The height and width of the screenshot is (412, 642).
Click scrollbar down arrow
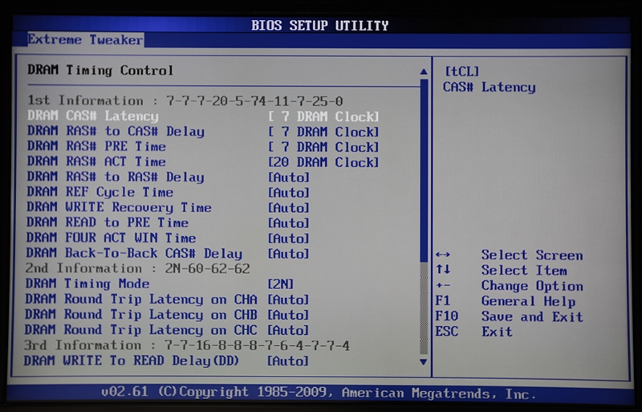point(424,362)
